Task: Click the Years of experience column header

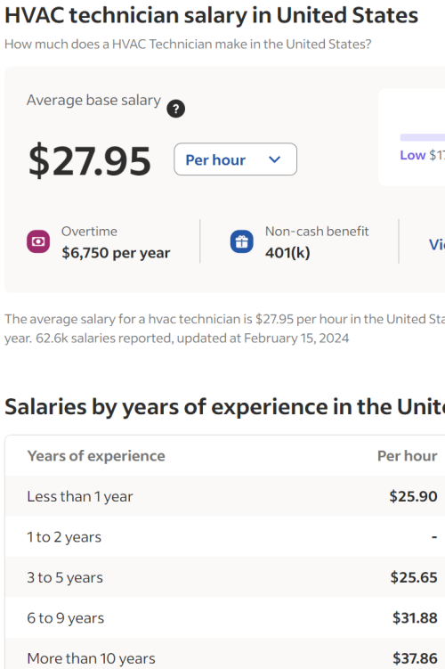Action: point(96,456)
